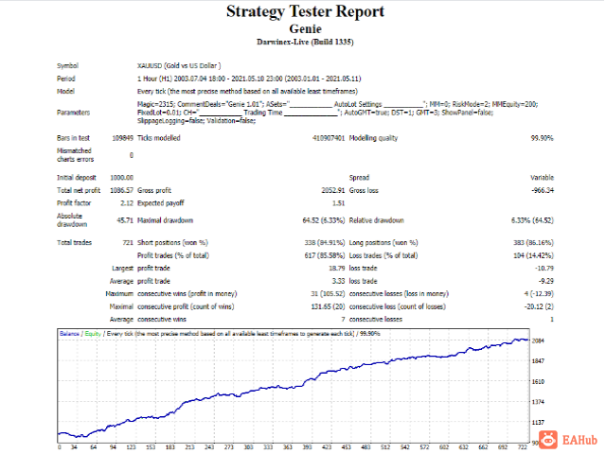The width and height of the screenshot is (606, 454).
Task: Select the "Relative drawdown" label
Action: point(377,220)
